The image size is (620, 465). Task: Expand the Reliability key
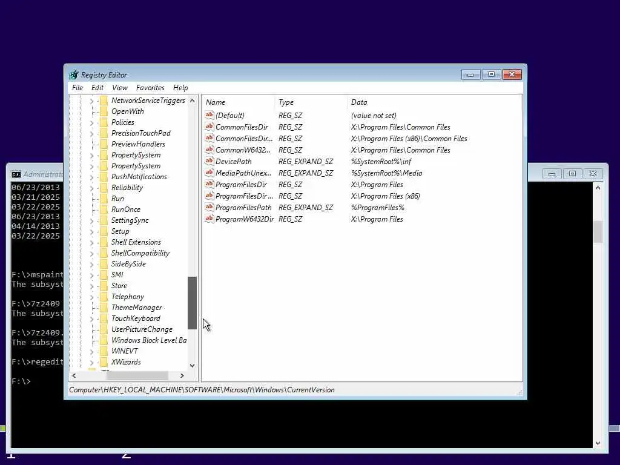click(x=92, y=188)
